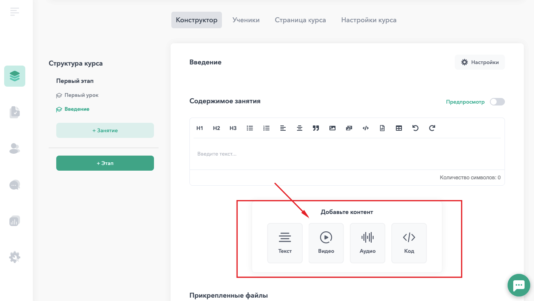
Task: Insert inline code snippet
Action: click(x=365, y=128)
